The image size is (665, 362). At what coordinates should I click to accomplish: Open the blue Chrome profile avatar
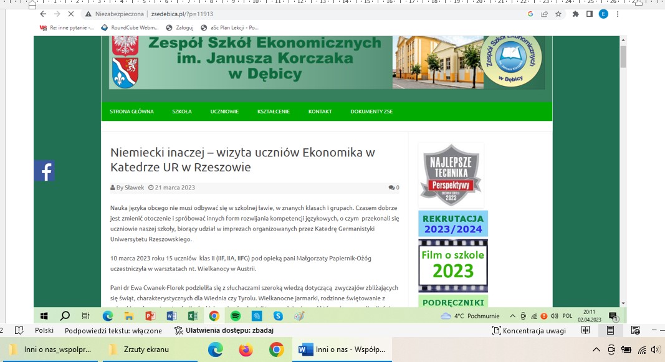(x=603, y=14)
